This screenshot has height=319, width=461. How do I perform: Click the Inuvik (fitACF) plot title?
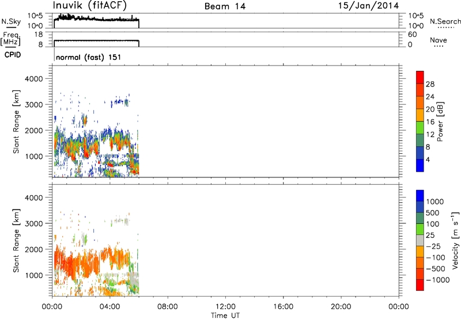pyautogui.click(x=90, y=6)
